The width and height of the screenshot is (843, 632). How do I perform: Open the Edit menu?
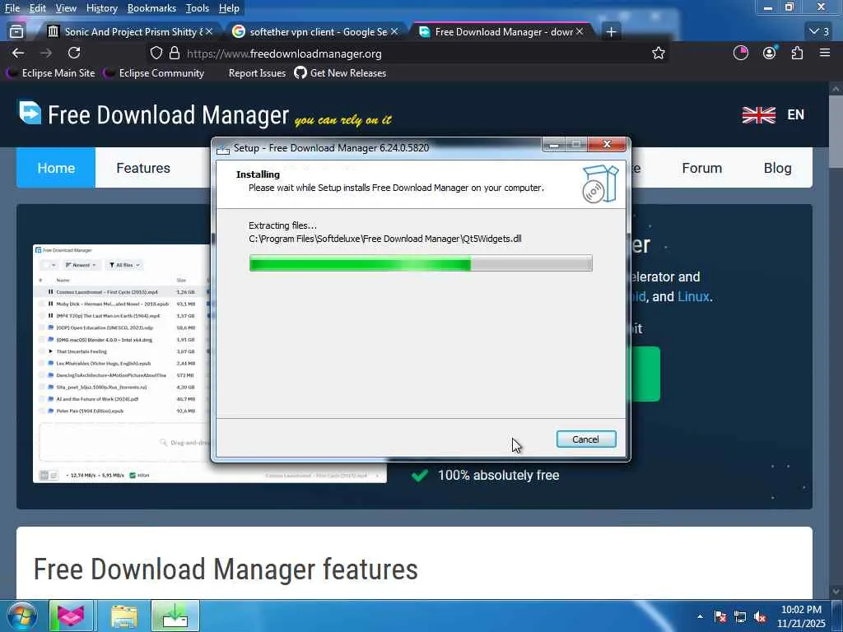pos(37,8)
